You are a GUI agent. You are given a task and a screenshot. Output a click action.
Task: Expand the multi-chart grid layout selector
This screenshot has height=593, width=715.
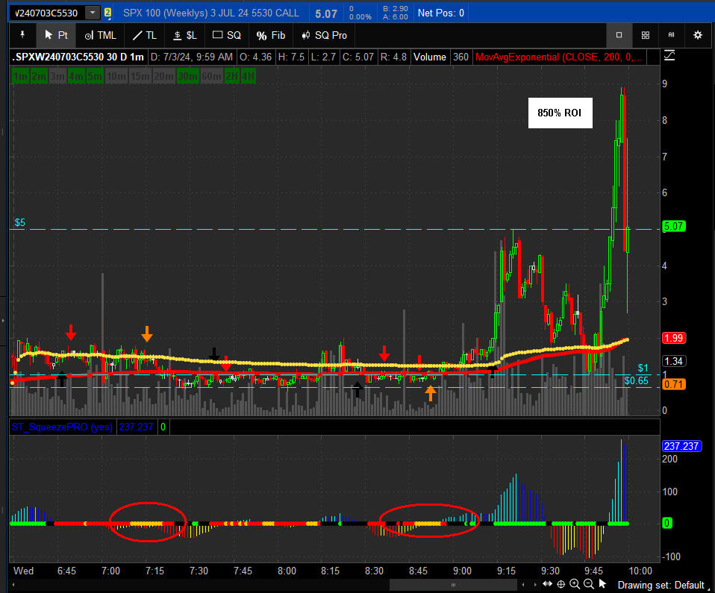pos(645,35)
